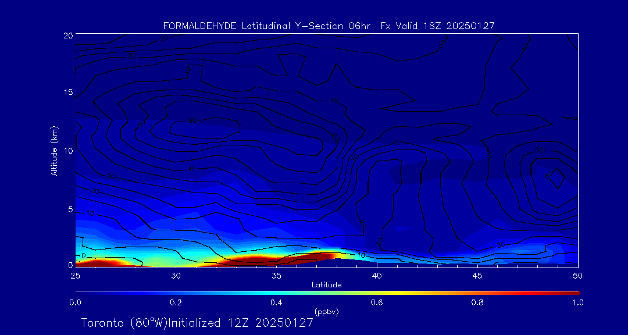Click the '0.2' color bar tick label
This screenshot has width=628, height=335.
click(176, 302)
